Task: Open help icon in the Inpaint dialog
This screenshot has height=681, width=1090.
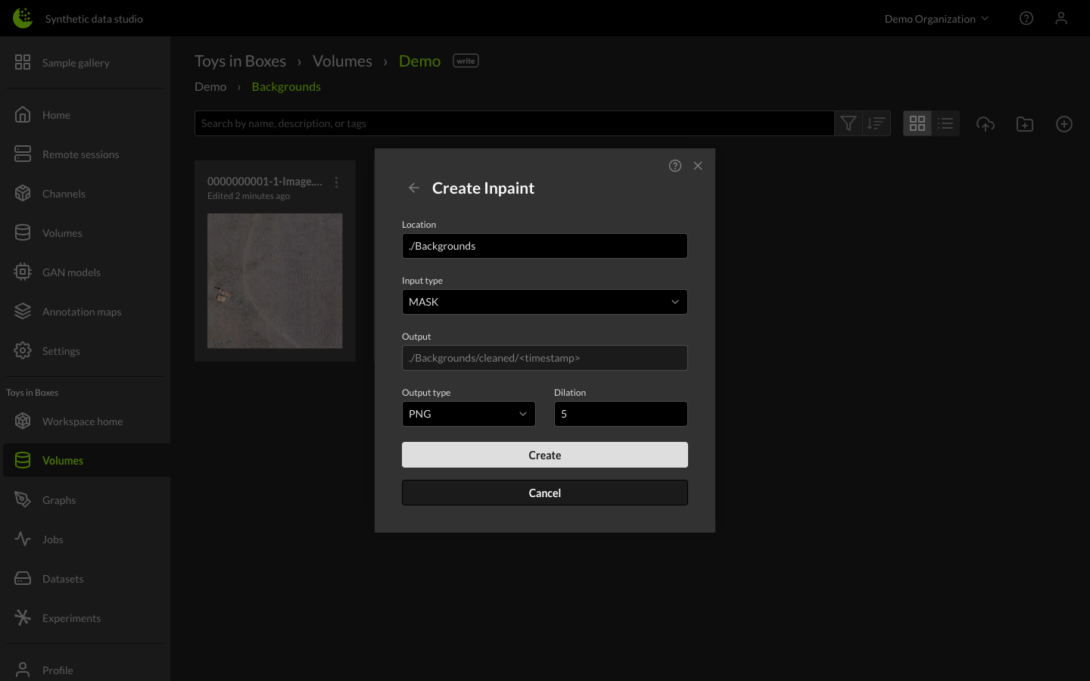Action: [x=675, y=166]
